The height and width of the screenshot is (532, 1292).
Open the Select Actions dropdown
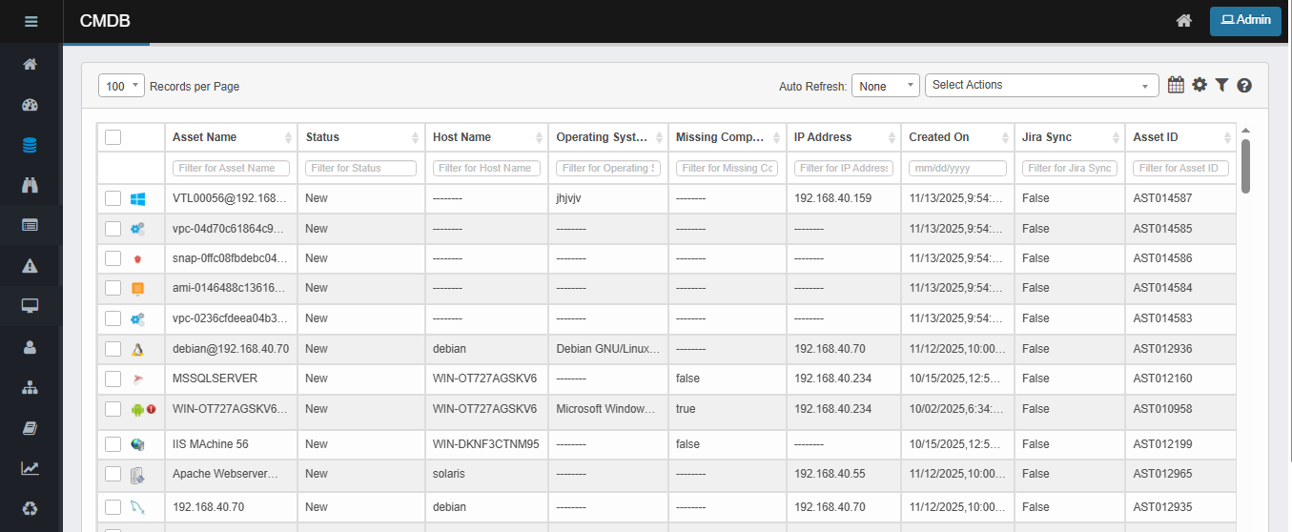click(x=1041, y=85)
